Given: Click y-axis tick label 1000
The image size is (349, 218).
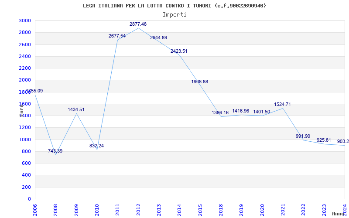Looking at the screenshot, I should point(25,140).
